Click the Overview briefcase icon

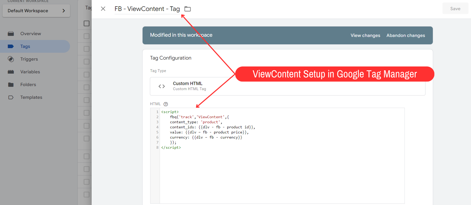(x=11, y=34)
